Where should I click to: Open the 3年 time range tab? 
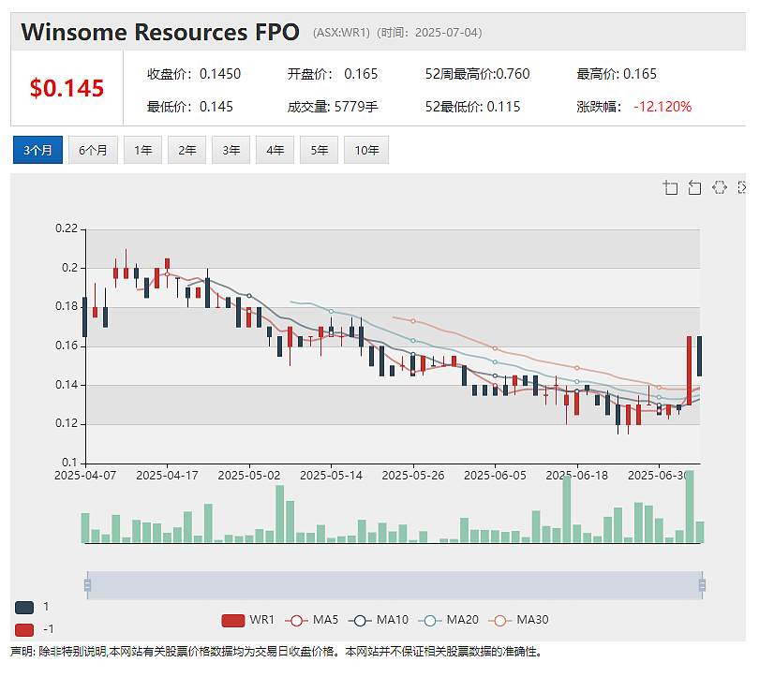231,150
